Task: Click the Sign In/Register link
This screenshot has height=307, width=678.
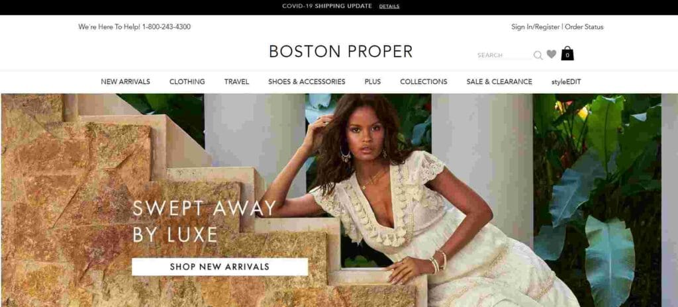Action: (x=535, y=27)
